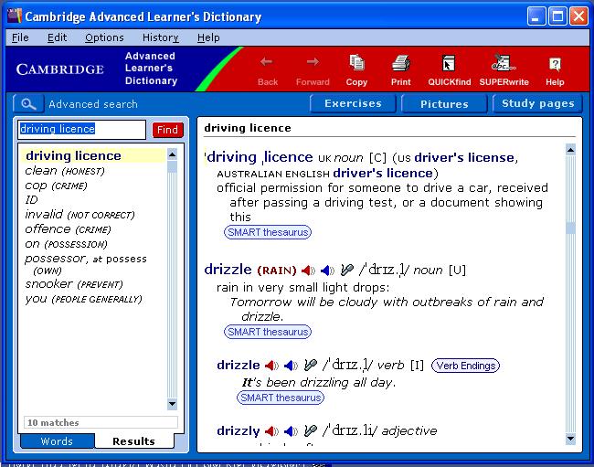This screenshot has width=594, height=467.
Task: Click the definition pane scroll-up arrow
Action: pyautogui.click(x=570, y=150)
